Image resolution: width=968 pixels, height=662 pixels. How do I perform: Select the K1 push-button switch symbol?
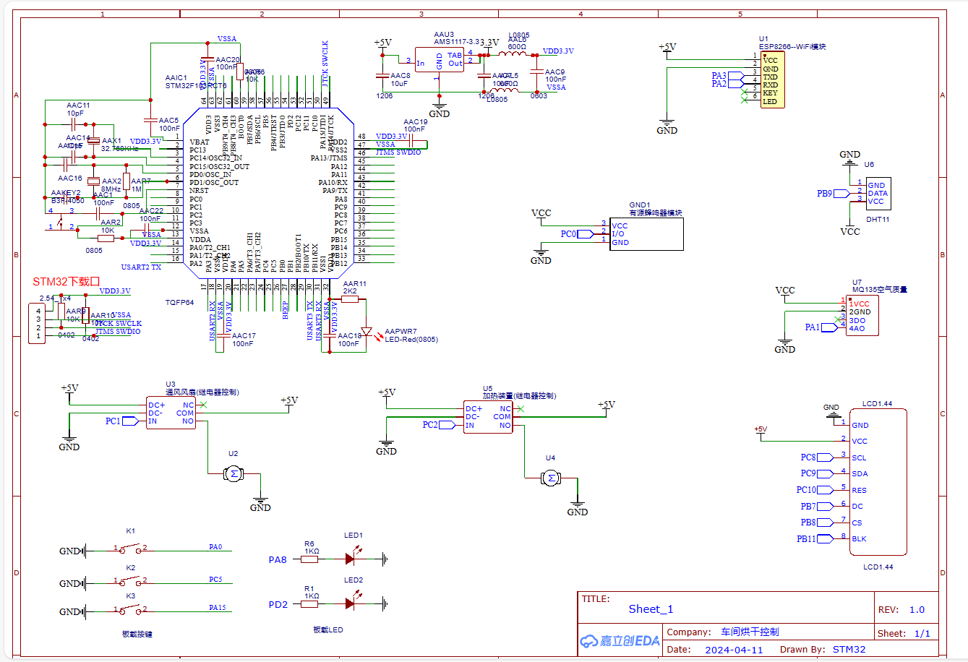pos(131,550)
